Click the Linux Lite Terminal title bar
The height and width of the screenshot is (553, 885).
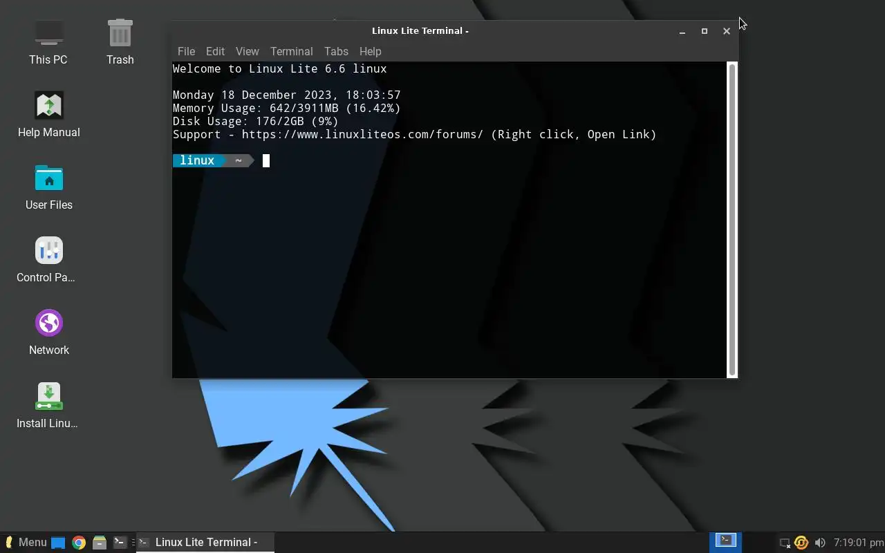point(420,30)
